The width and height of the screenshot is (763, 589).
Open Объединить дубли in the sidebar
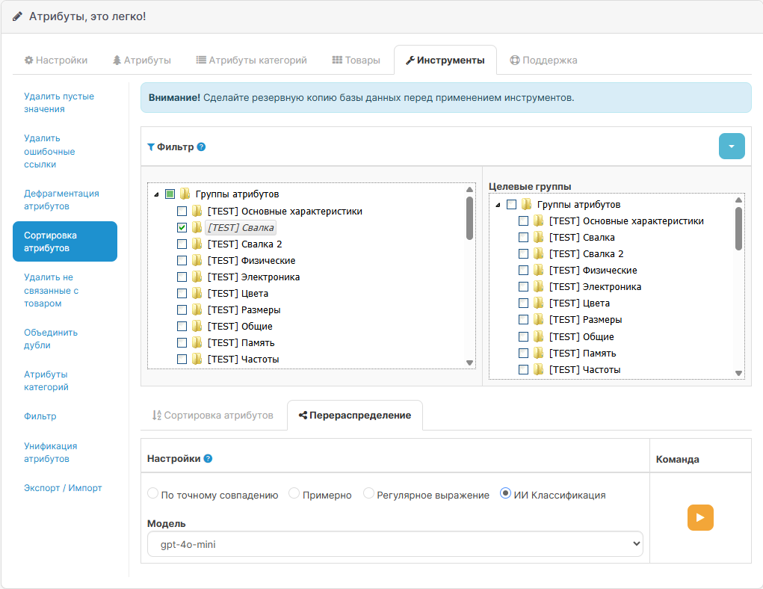pyautogui.click(x=51, y=339)
